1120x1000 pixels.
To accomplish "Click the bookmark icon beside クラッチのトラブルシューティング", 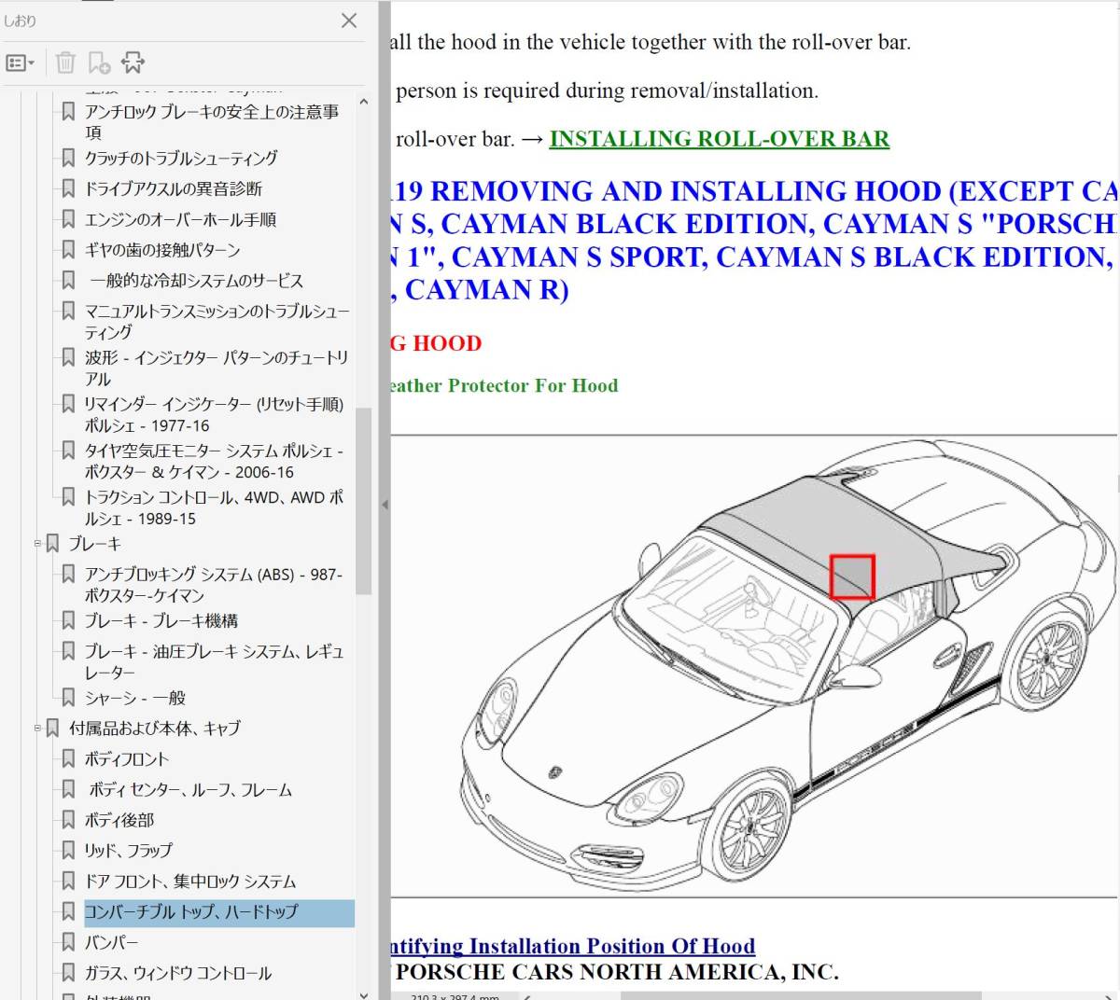I will pos(68,157).
